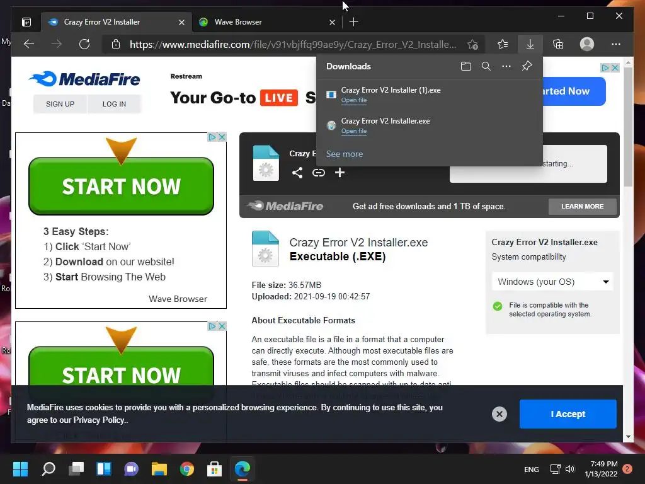Open Widgets from the taskbar

point(104,469)
